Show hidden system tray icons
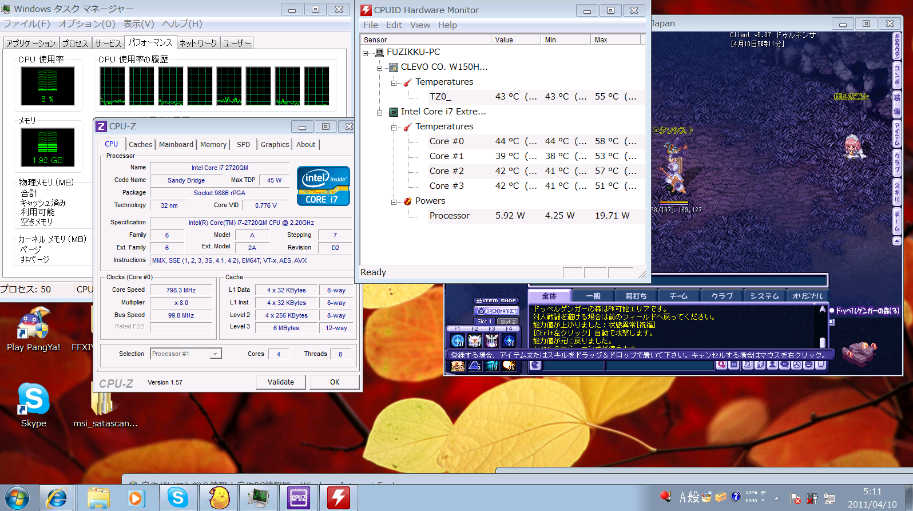The height and width of the screenshot is (511, 913). click(776, 498)
